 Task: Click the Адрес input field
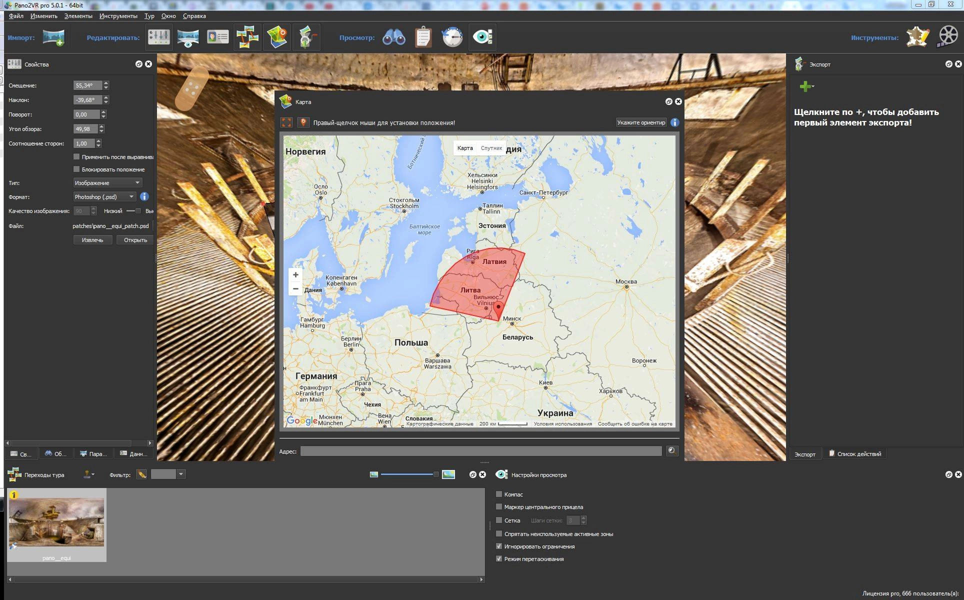[x=481, y=451]
